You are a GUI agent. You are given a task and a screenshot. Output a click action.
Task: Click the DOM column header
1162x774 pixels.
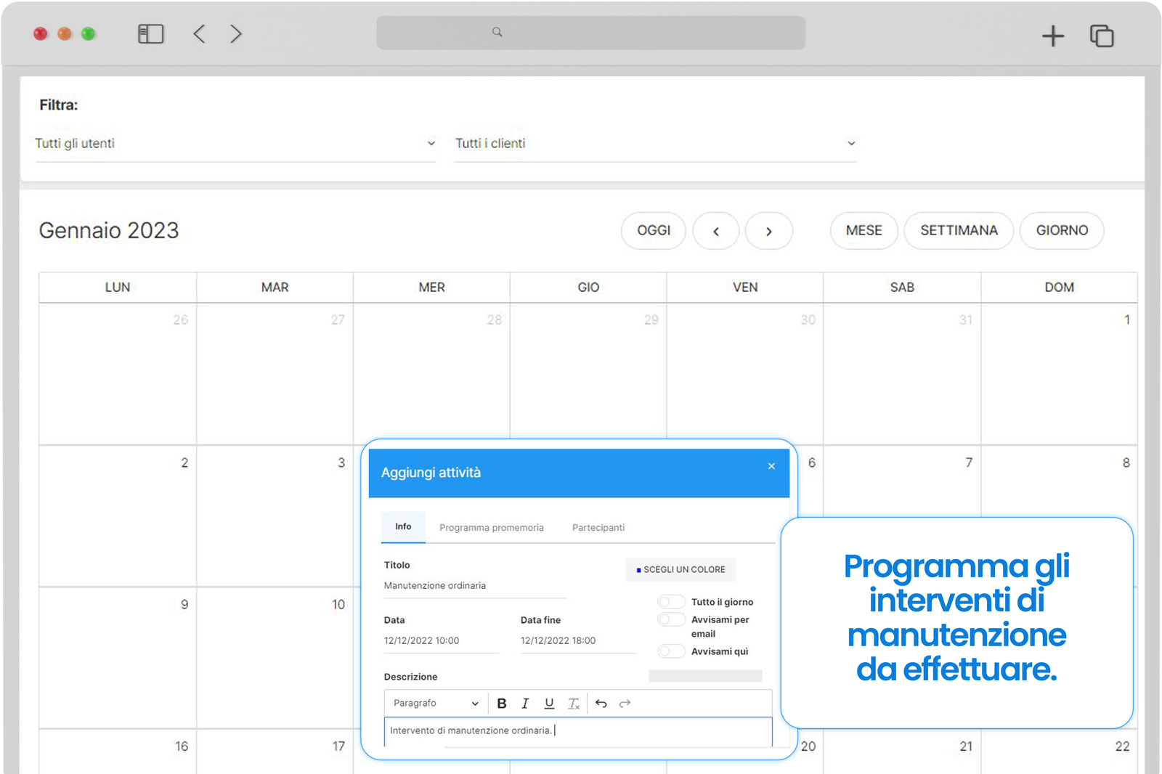click(x=1059, y=288)
